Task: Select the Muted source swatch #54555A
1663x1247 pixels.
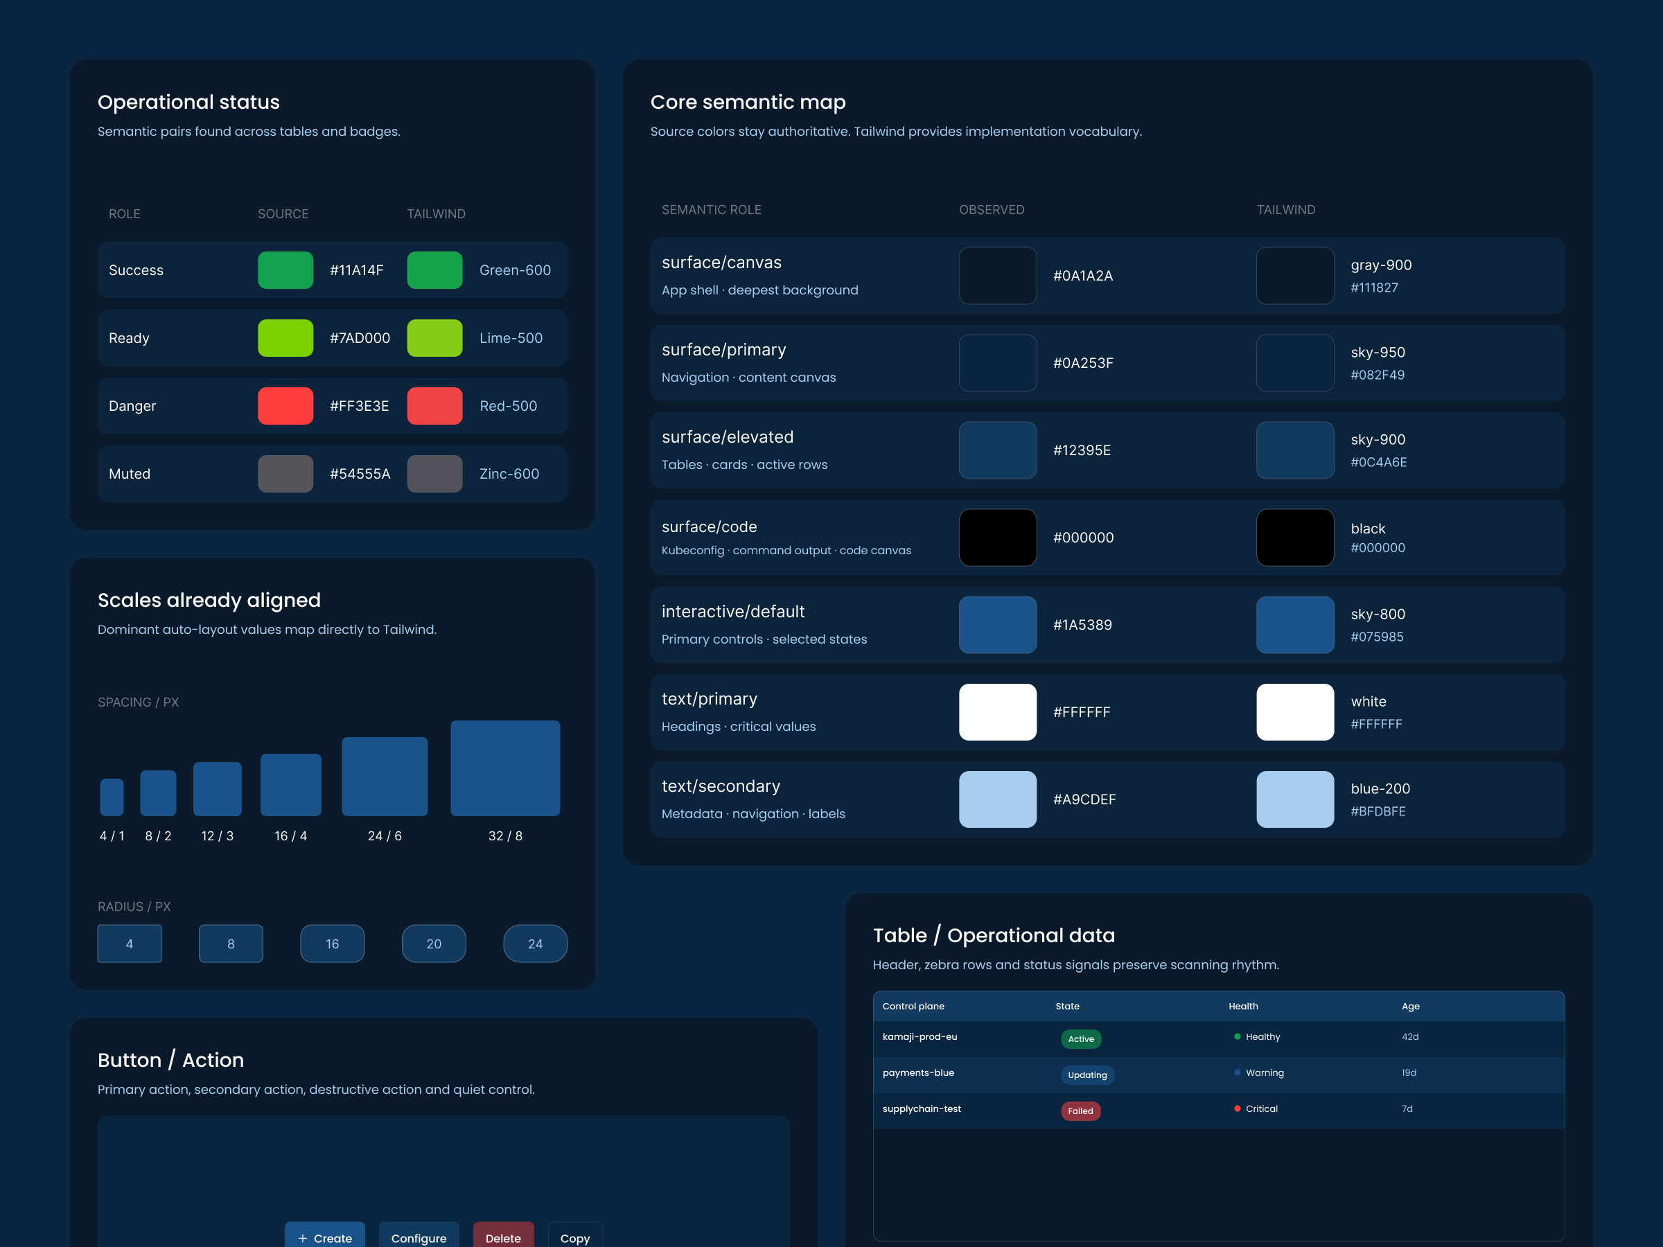Action: [x=285, y=474]
